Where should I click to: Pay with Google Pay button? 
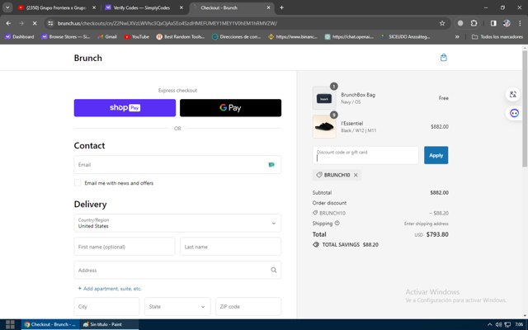click(230, 108)
